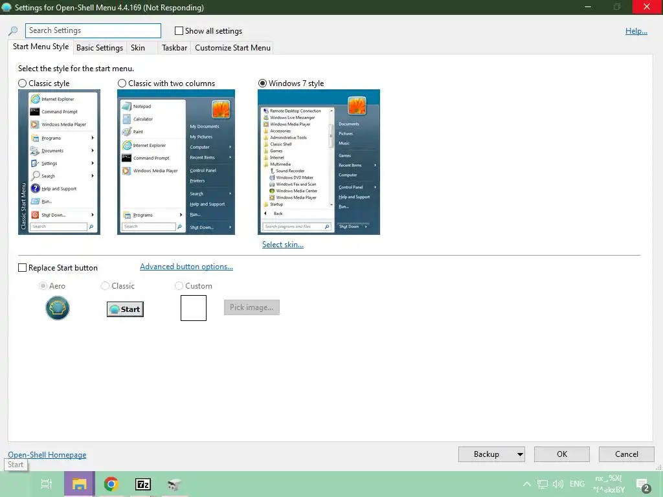The height and width of the screenshot is (497, 663).
Task: Go to Customize Start Menu tab
Action: point(232,48)
